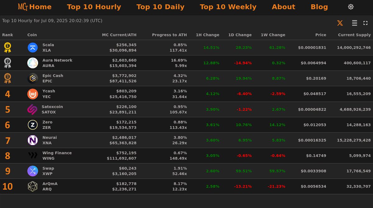The height and width of the screenshot is (208, 373).
Task: Click rank number 10
Action: point(7,187)
